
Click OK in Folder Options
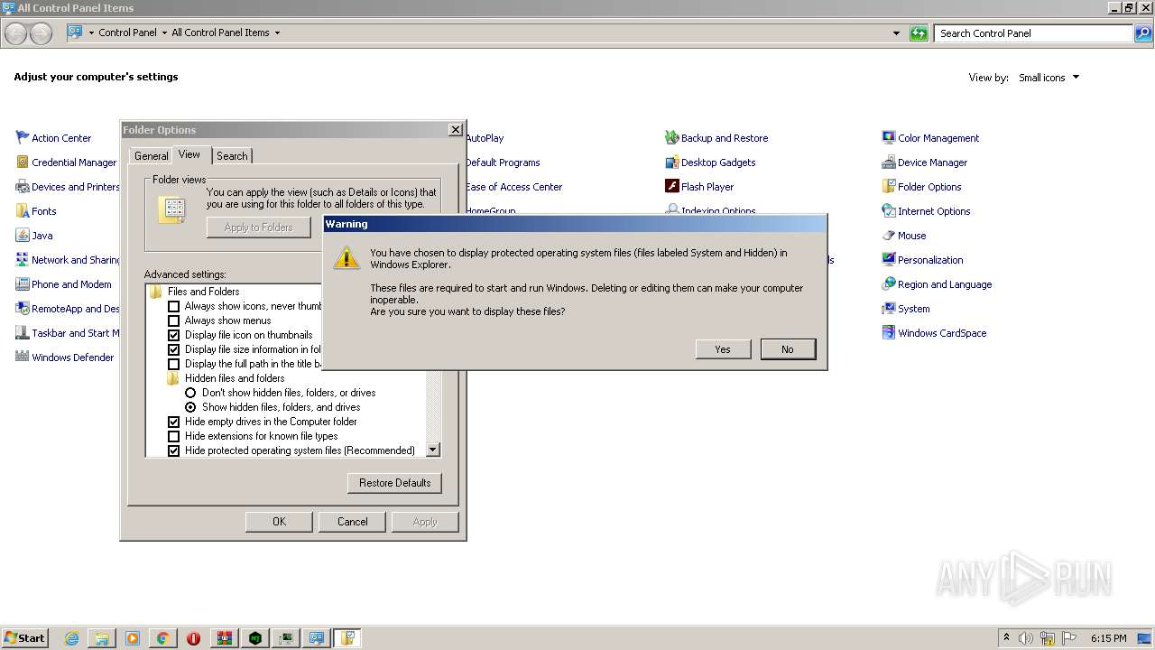[x=280, y=522]
